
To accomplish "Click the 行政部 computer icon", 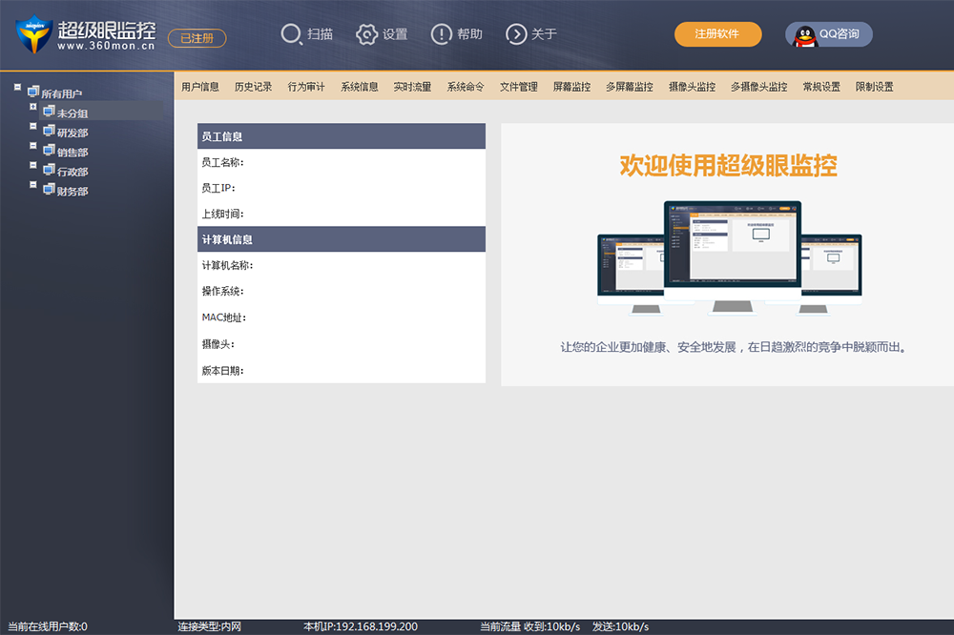I will coord(50,169).
